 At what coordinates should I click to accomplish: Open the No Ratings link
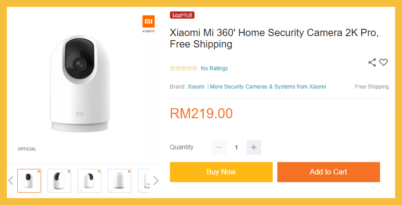[214, 68]
